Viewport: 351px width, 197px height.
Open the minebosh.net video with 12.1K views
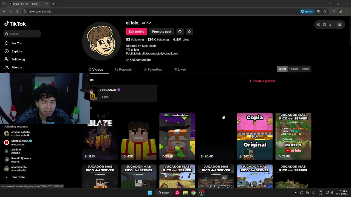tap(177, 136)
